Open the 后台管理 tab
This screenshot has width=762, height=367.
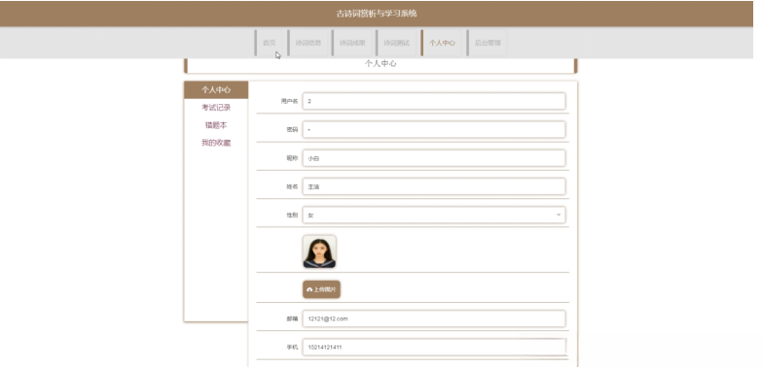tap(487, 43)
